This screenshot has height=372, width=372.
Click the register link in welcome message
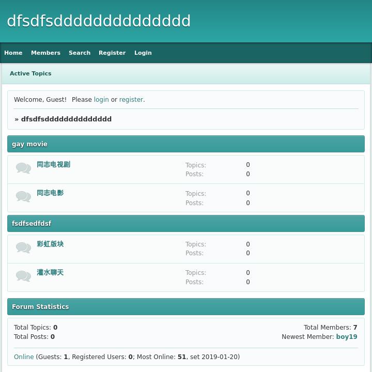131,100
